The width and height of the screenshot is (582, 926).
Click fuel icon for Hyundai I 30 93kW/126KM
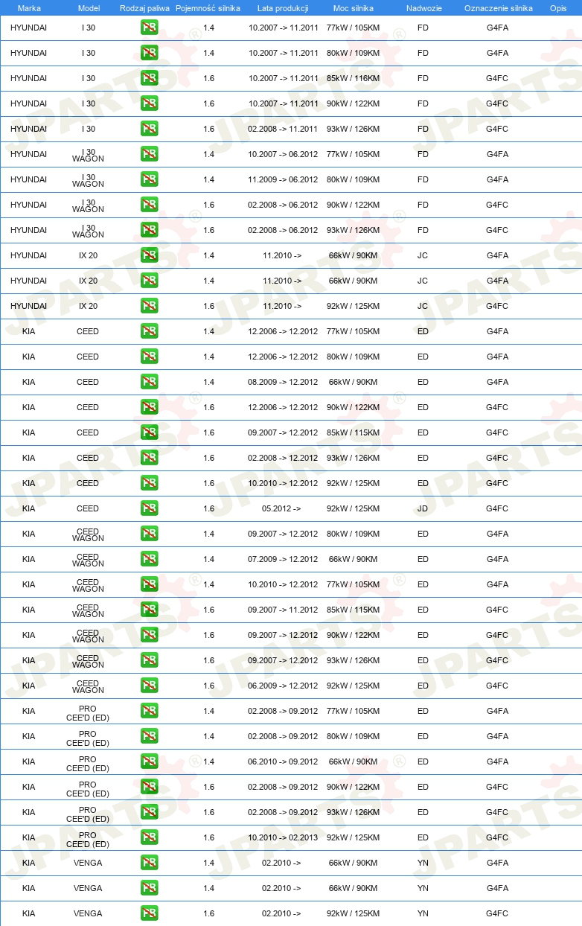[x=150, y=130]
